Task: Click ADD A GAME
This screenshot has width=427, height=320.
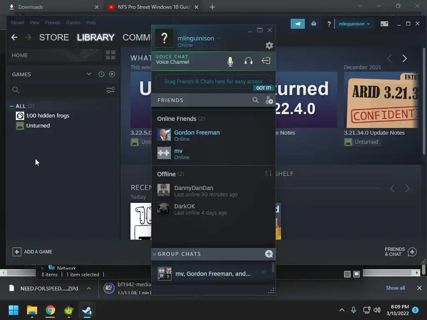Action: pyautogui.click(x=33, y=252)
